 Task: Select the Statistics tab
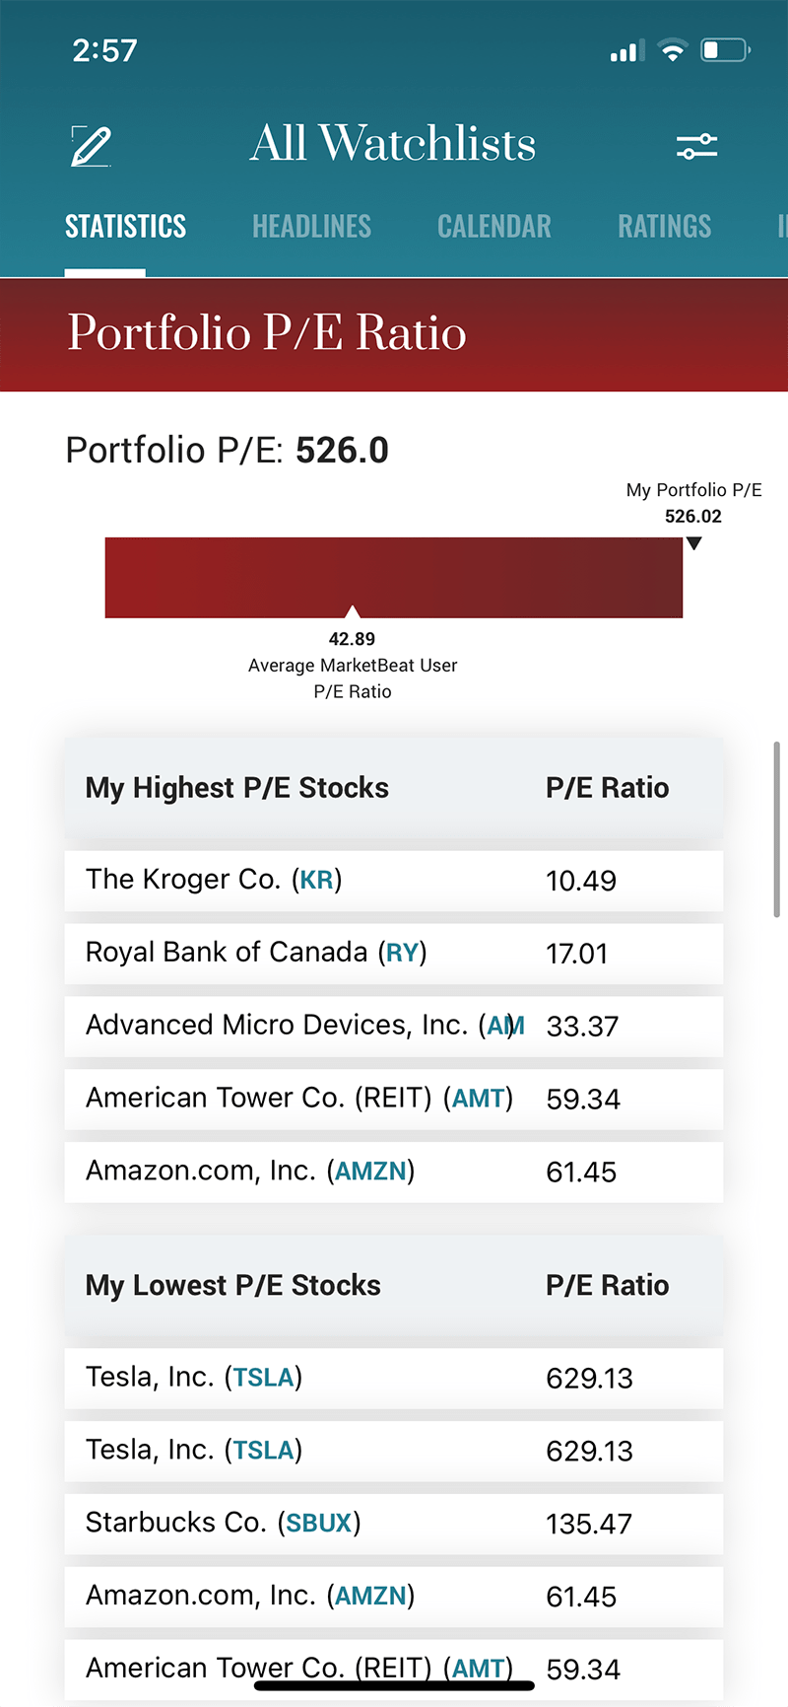[125, 227]
